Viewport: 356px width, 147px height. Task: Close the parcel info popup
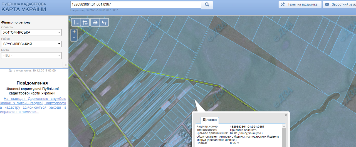(x=286, y=115)
